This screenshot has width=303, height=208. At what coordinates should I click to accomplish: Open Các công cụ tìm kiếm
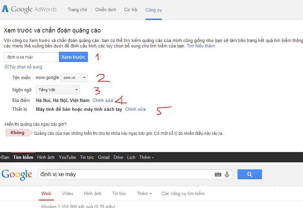[x=183, y=193]
